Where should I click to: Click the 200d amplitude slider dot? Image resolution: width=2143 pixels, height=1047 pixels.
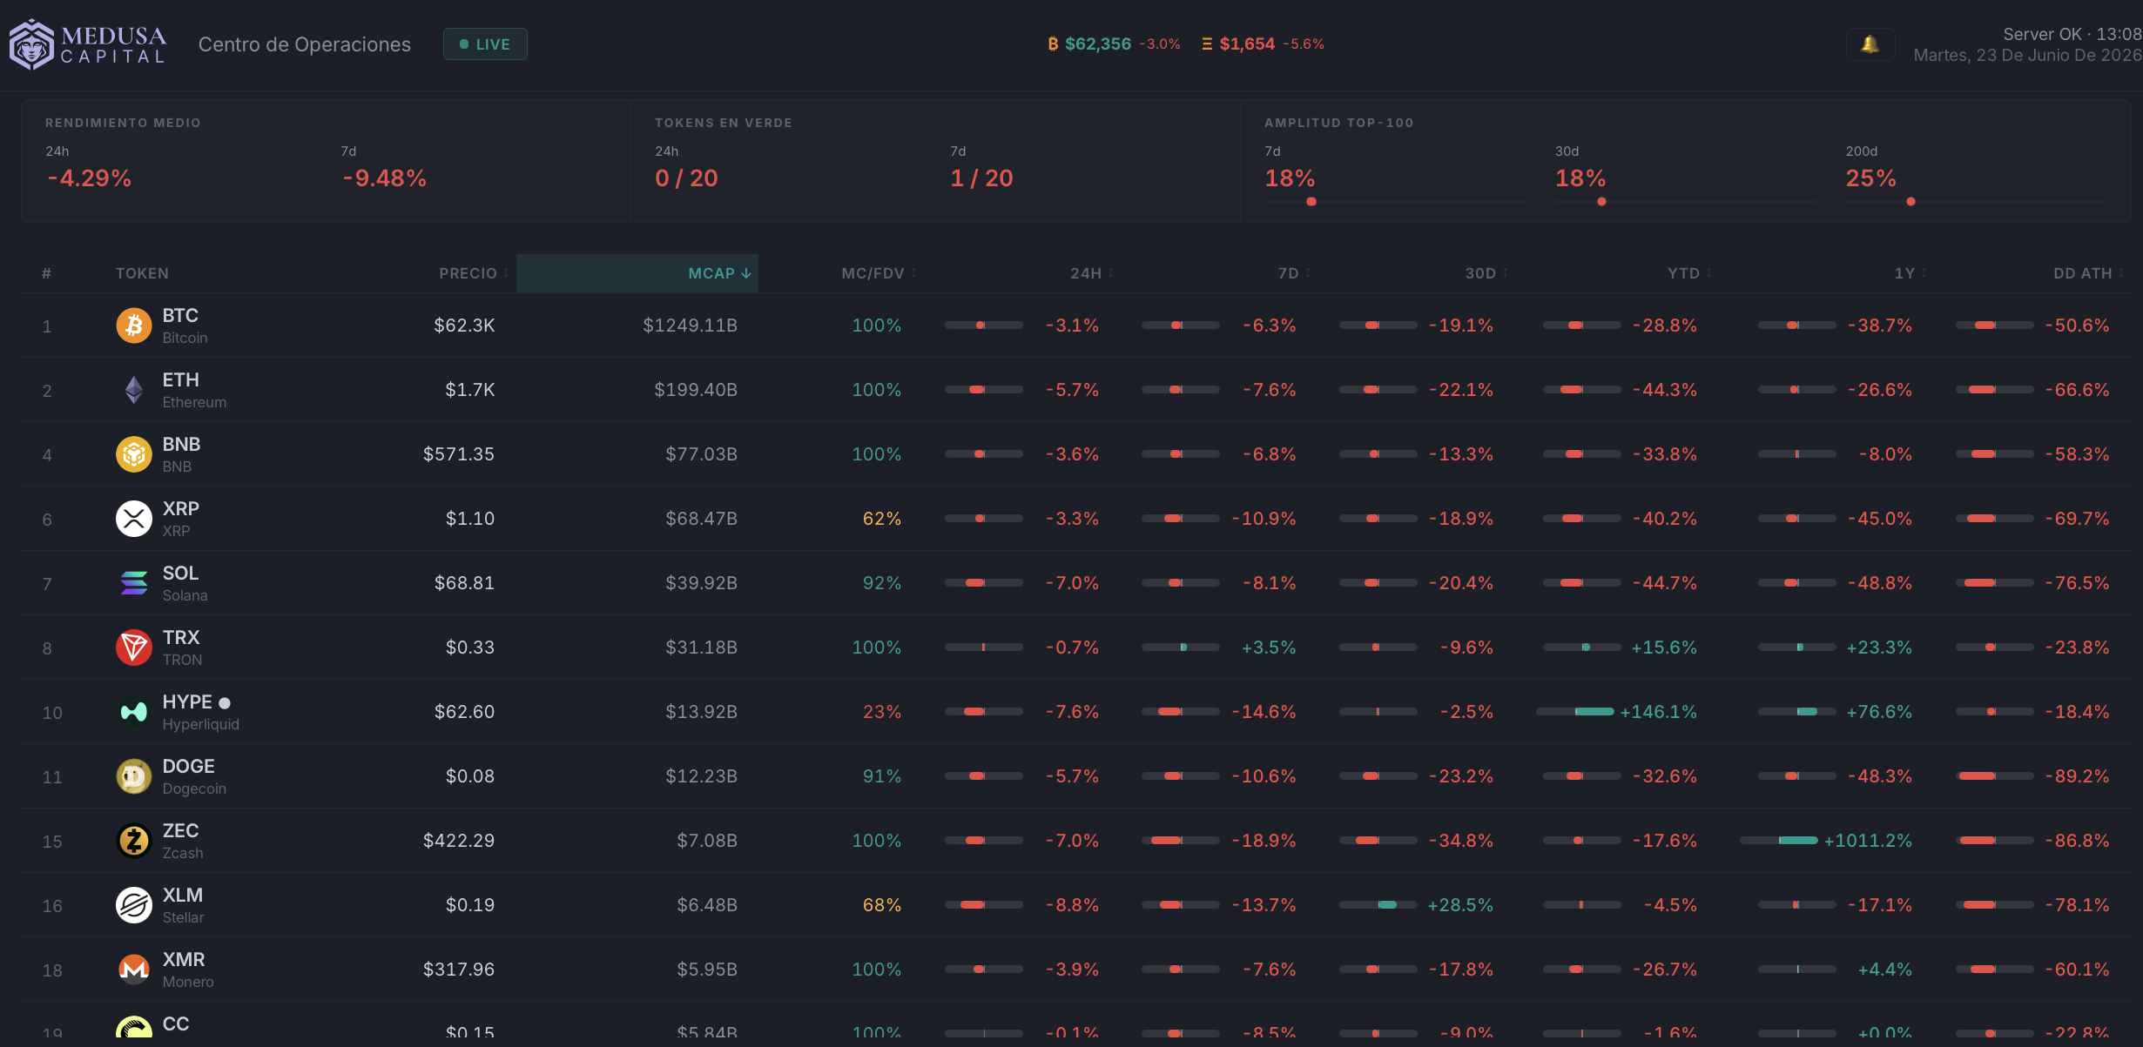pos(1911,202)
